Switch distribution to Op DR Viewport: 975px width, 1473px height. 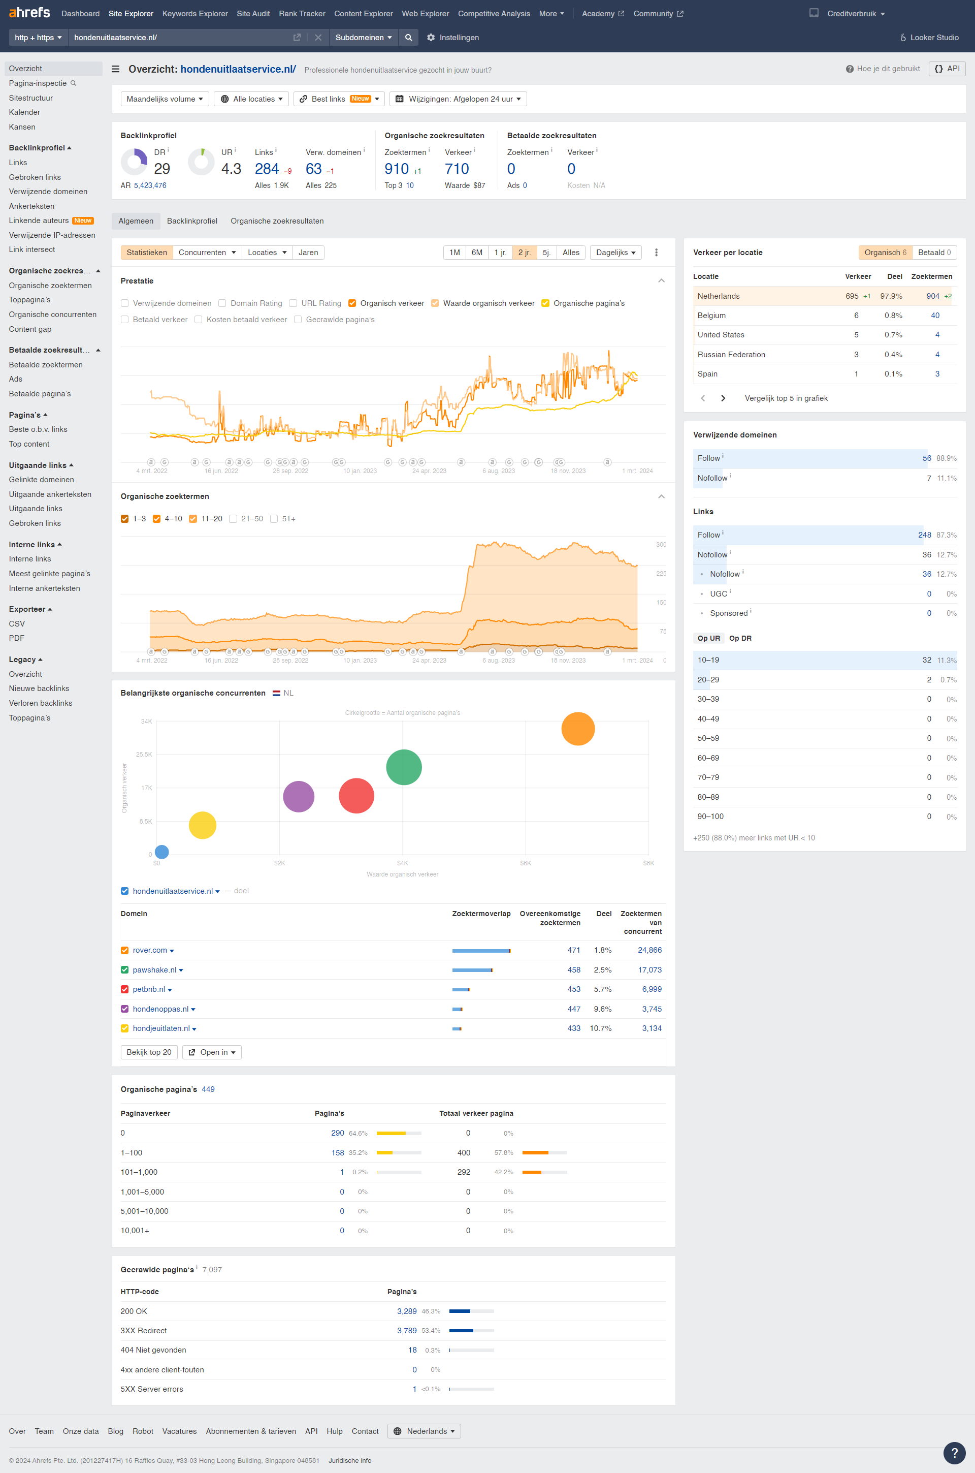click(740, 638)
